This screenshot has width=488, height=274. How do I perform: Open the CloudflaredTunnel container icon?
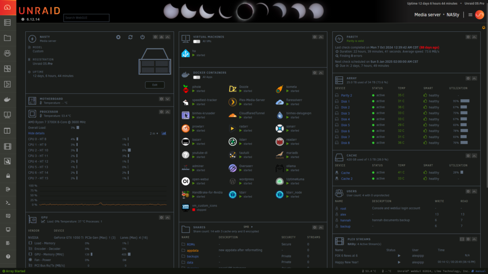pyautogui.click(x=233, y=115)
